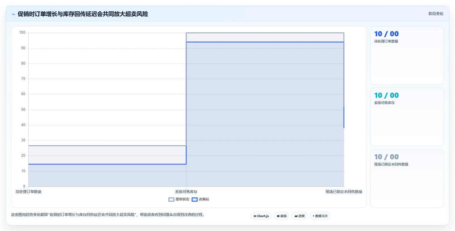Click the y-axis value 20

23,156
